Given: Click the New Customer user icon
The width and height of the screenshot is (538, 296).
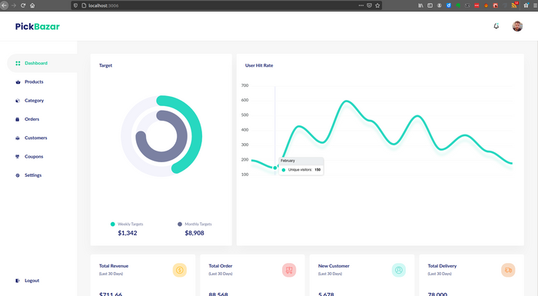Looking at the screenshot, I should point(399,271).
